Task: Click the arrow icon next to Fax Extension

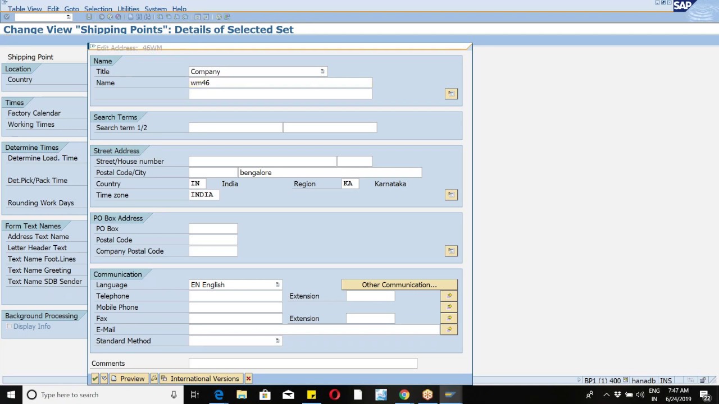Action: coord(449,318)
